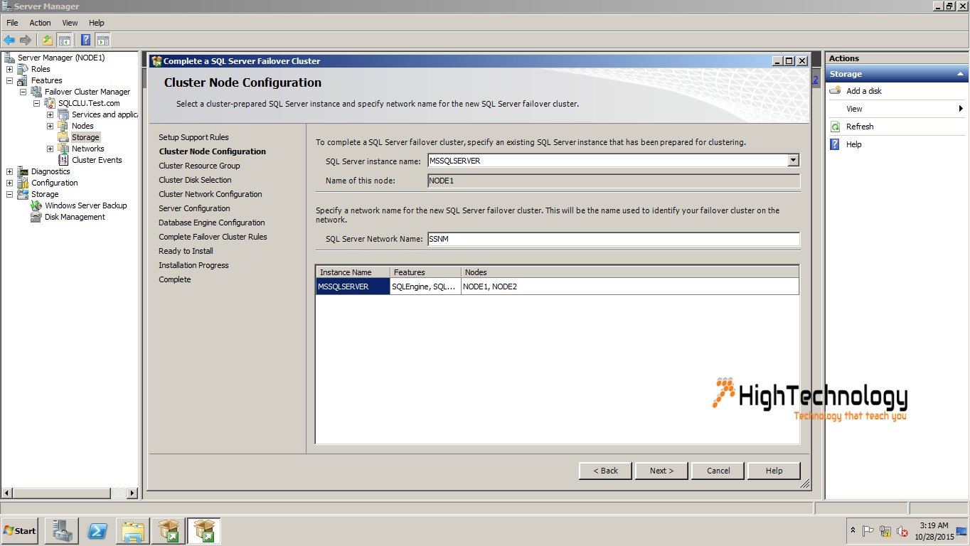Click the Up one level folder icon

(x=48, y=40)
